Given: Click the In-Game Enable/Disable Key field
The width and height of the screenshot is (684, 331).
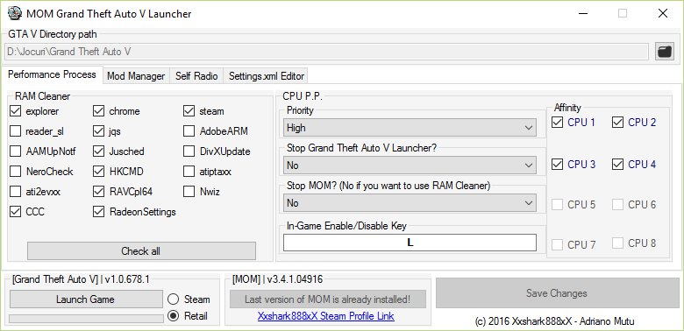Looking at the screenshot, I should pos(410,243).
